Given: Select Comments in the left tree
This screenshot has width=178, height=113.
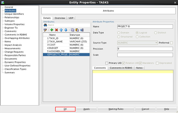Looking at the screenshot, I should 10,31.
